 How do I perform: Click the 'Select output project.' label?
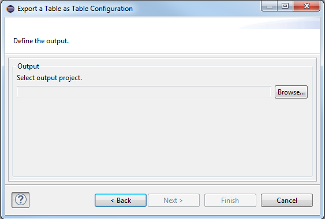click(49, 78)
